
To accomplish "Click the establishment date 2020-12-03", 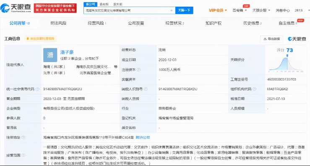I will pyautogui.click(x=167, y=60).
